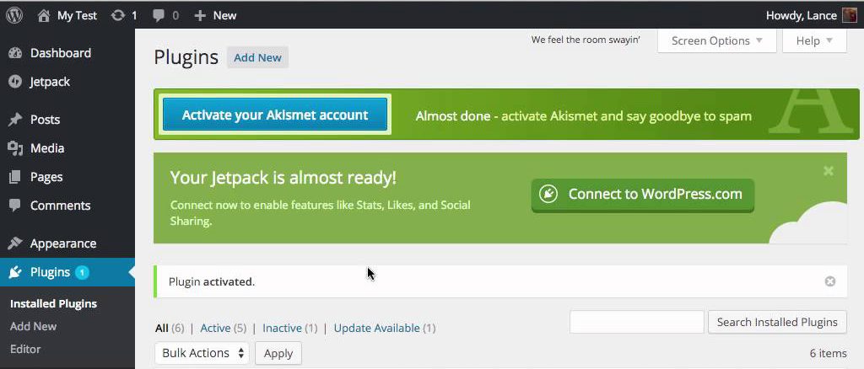
Task: Expand the Help tab
Action: [814, 40]
